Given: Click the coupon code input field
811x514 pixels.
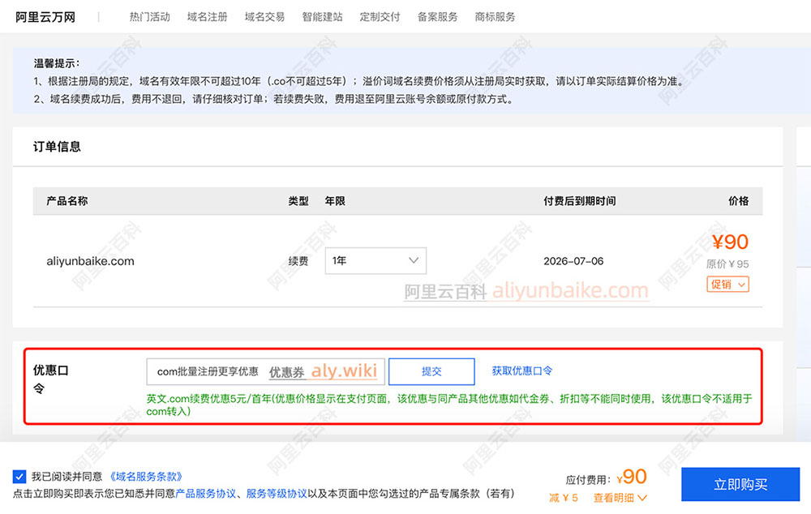Looking at the screenshot, I should coord(265,371).
